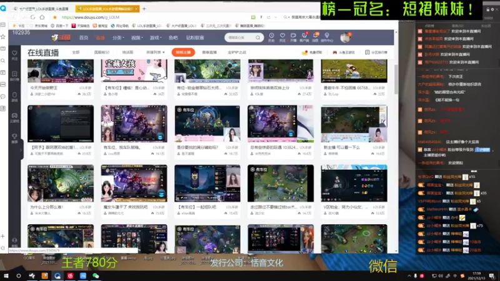Open the 天猫精选 bookmark
Viewport: 500px width, 281px height.
click(x=81, y=26)
